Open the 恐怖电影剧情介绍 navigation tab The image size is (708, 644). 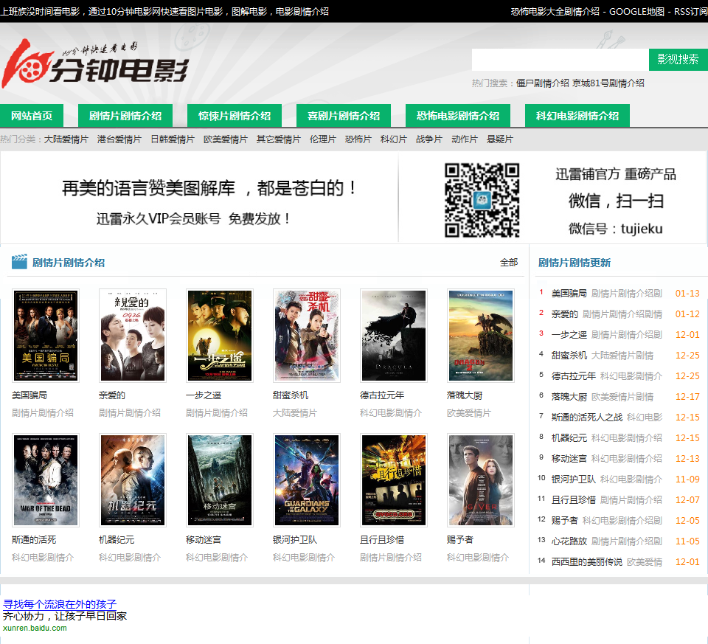click(458, 116)
